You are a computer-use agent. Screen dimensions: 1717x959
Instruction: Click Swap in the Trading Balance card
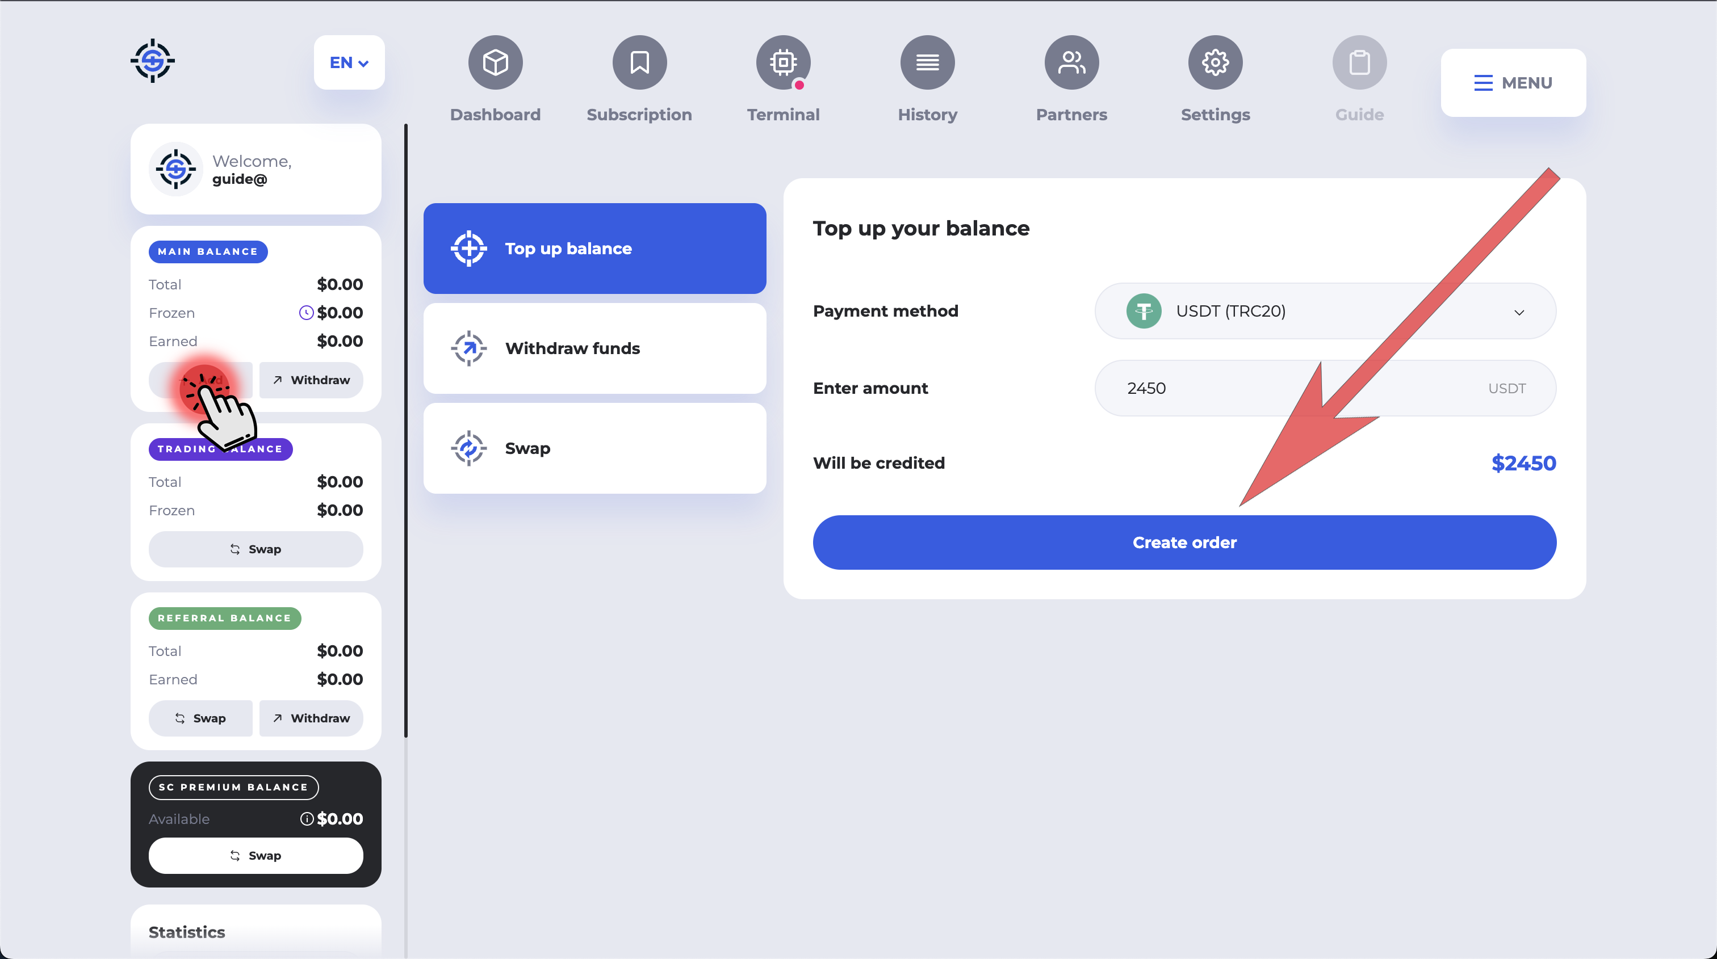pyautogui.click(x=256, y=549)
